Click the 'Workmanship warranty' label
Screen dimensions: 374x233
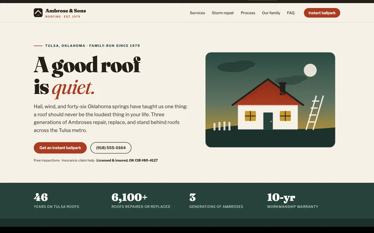(x=293, y=207)
